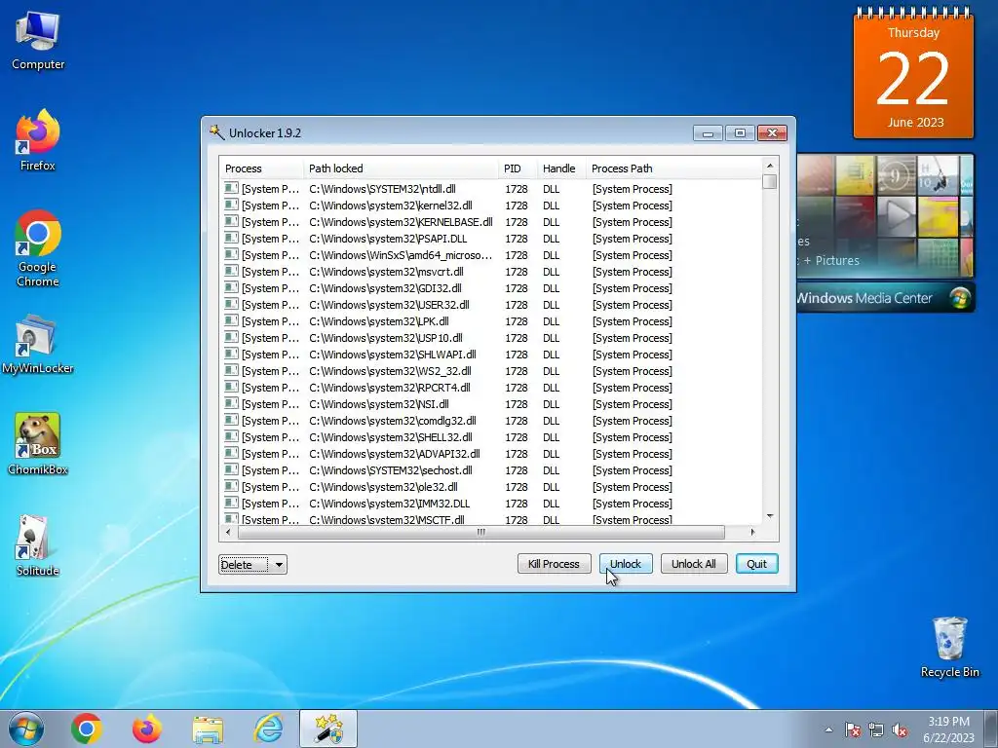
Task: Select the Firefox desktop shortcut
Action: [38, 140]
